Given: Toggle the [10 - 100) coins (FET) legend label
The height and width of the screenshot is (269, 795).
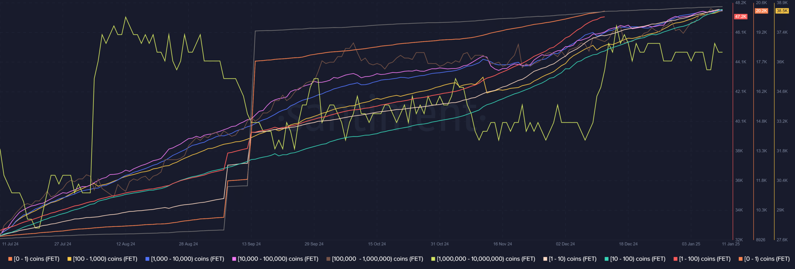Looking at the screenshot, I should (x=638, y=259).
